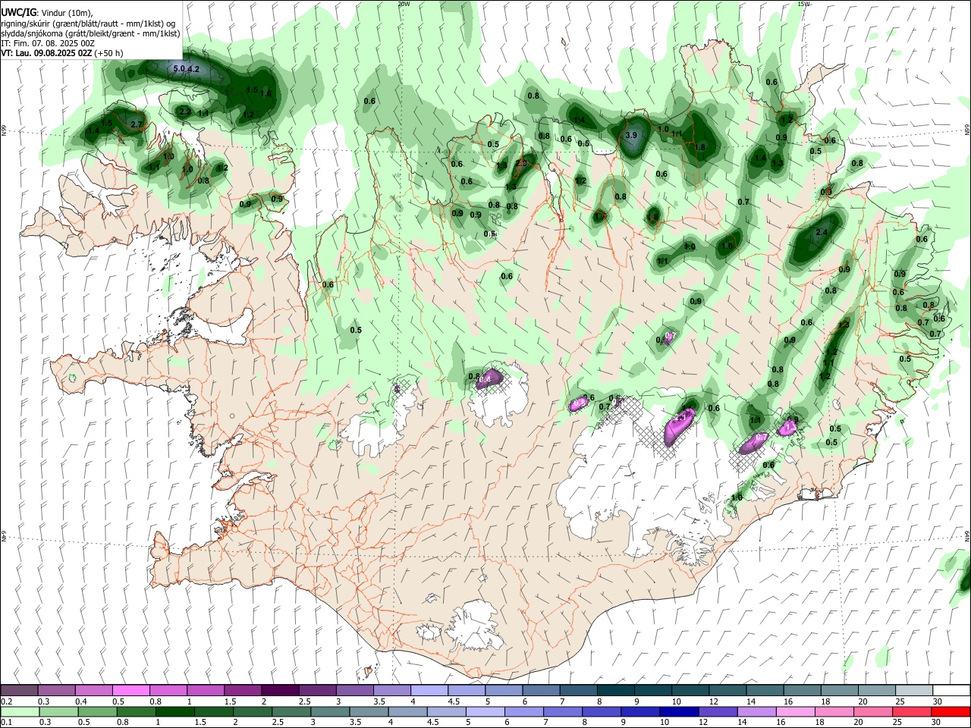
Task: Click the 15W longitude label at top
Action: click(804, 4)
